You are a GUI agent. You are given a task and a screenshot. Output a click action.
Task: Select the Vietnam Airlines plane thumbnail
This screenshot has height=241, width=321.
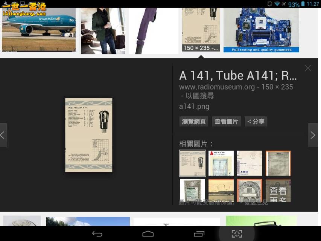click(x=39, y=30)
